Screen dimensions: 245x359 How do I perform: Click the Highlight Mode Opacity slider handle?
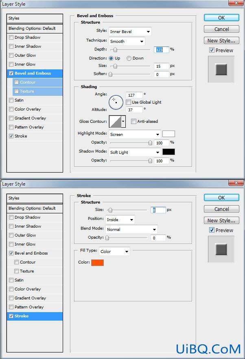pos(150,143)
